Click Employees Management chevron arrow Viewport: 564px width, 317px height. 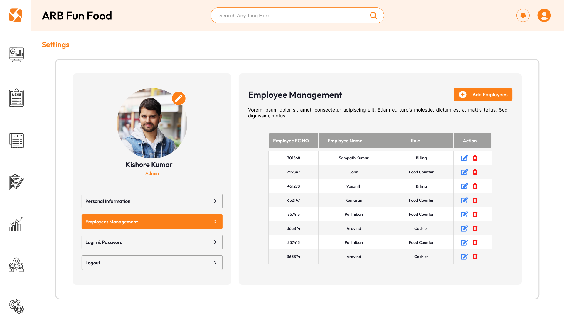tap(215, 222)
